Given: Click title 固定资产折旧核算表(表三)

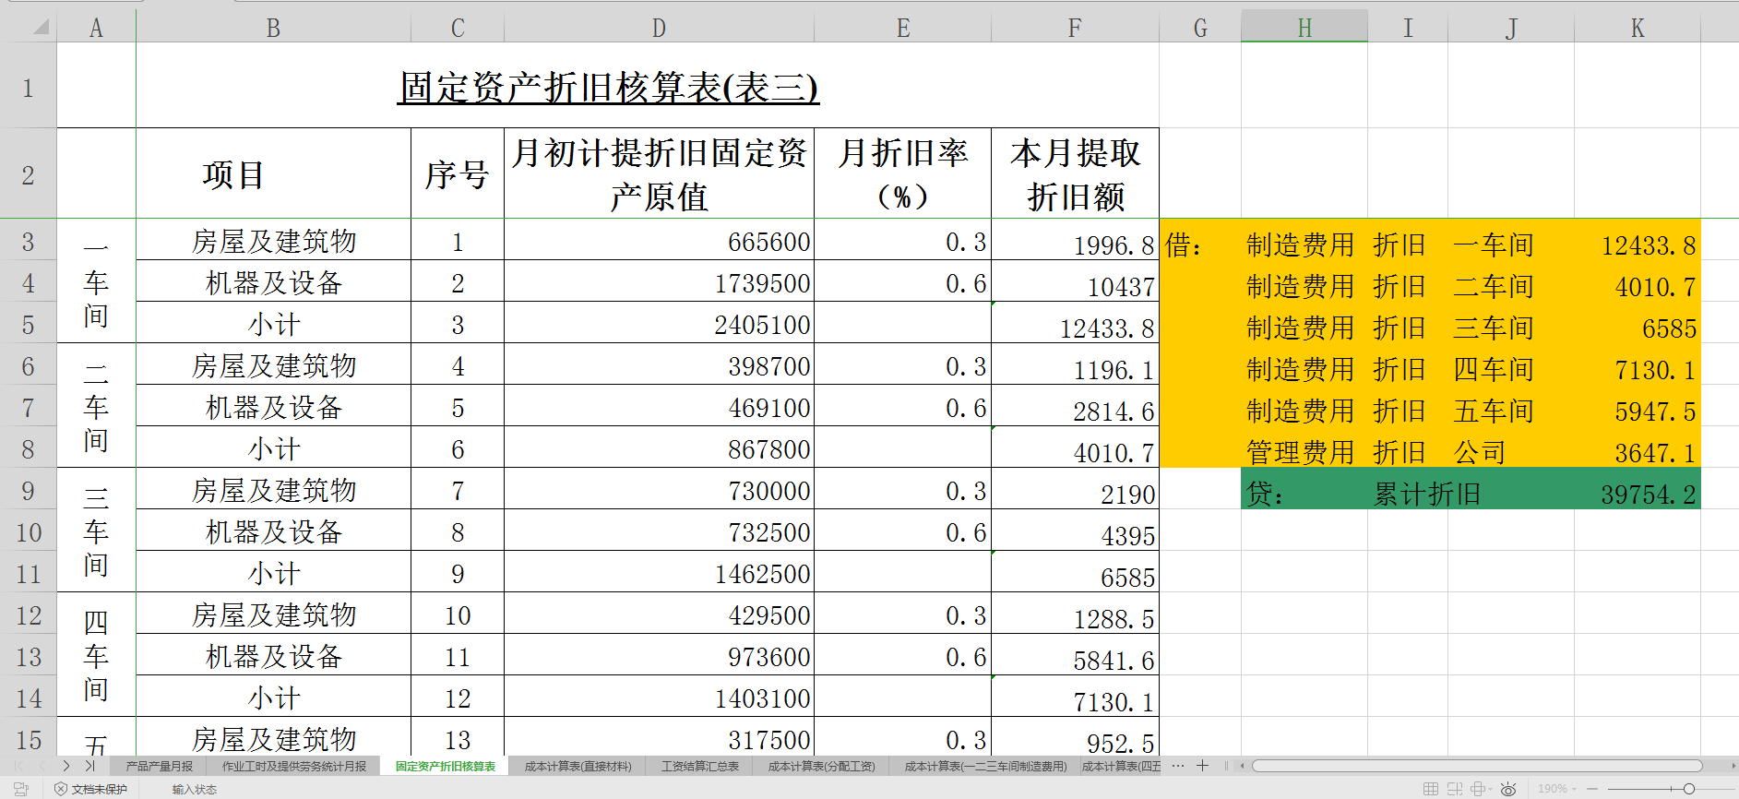Looking at the screenshot, I should click(608, 88).
